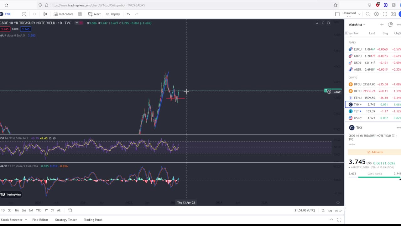Take a chart snapshot with camera
The width and height of the screenshot is (401, 226).
pos(393,14)
